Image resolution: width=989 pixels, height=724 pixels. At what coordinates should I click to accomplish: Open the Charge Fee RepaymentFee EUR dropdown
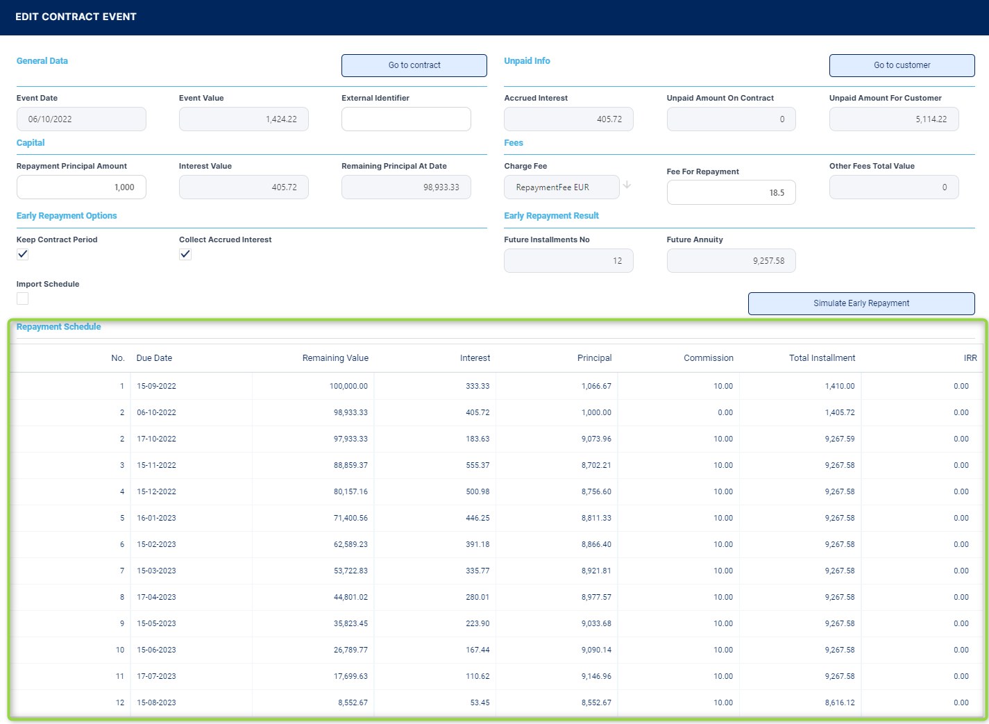561,187
